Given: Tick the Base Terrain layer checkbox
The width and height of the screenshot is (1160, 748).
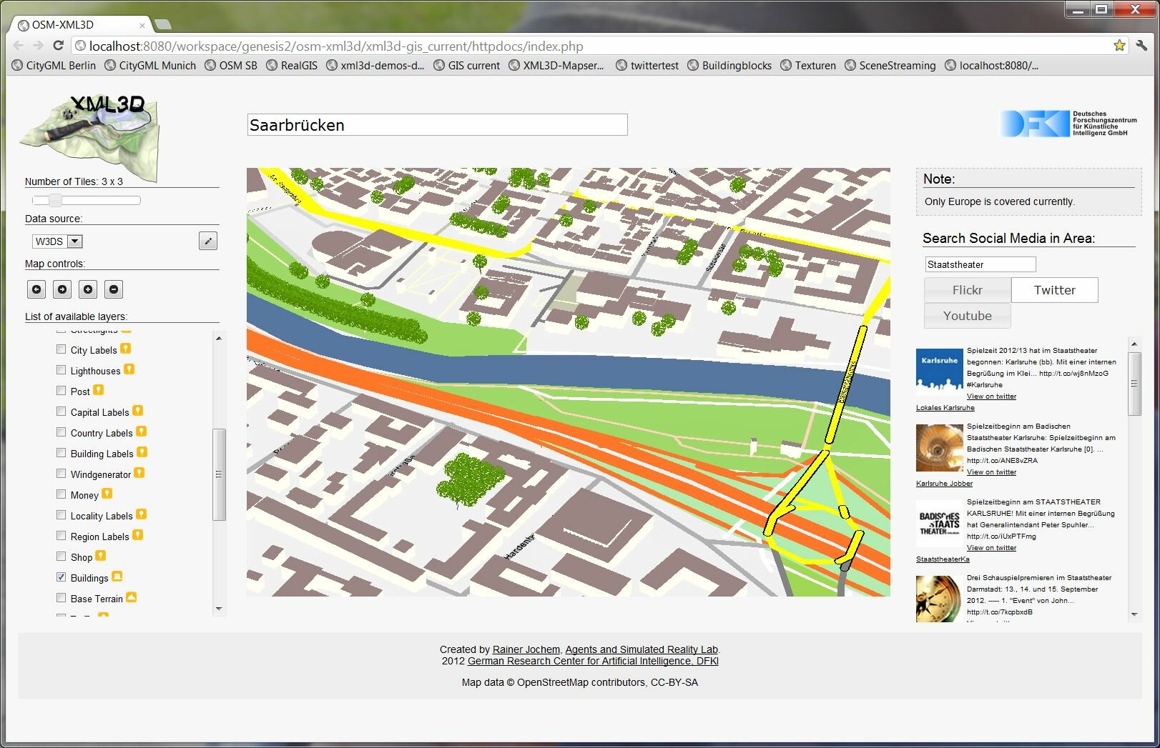Looking at the screenshot, I should pos(62,598).
